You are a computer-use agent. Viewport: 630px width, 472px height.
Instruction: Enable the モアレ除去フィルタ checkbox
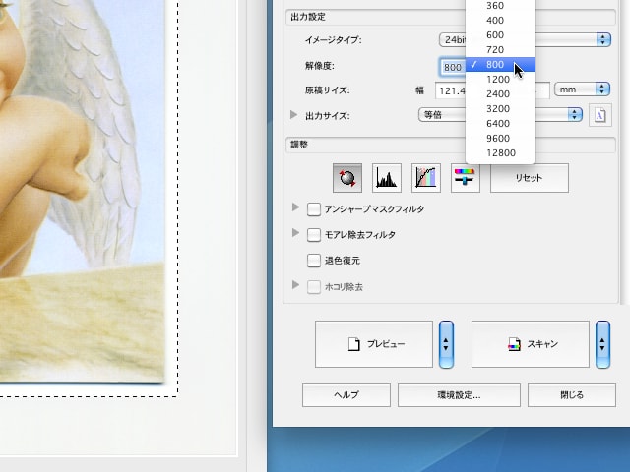pyautogui.click(x=314, y=235)
